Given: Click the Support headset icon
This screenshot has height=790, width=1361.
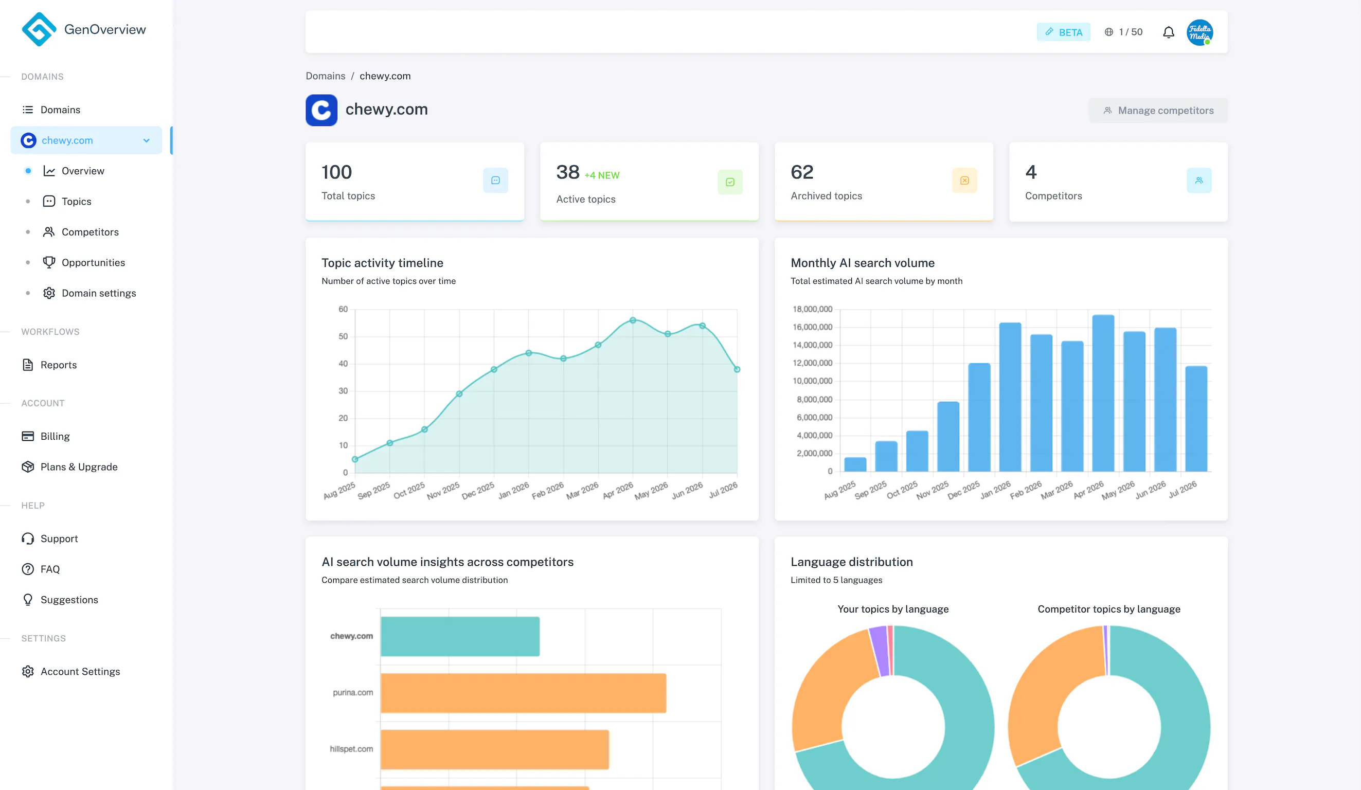Looking at the screenshot, I should 28,538.
